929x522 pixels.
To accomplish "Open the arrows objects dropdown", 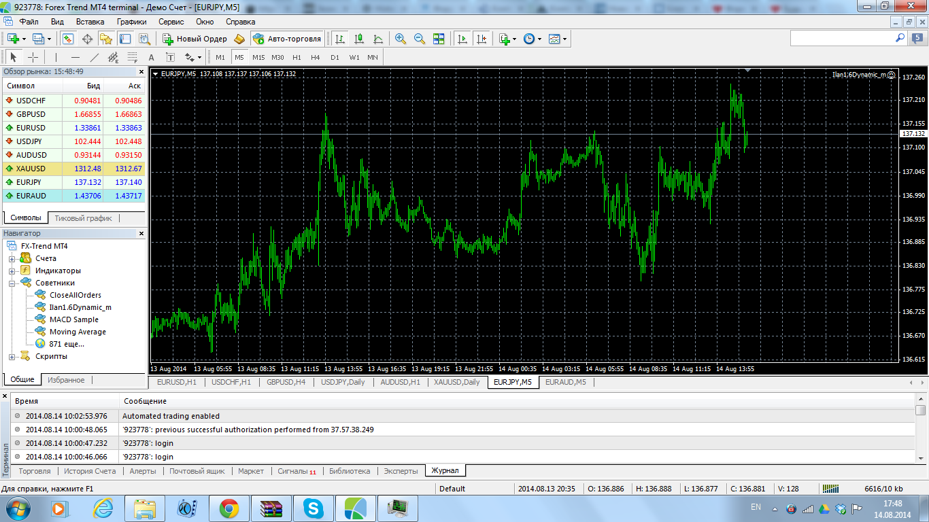I will pos(193,57).
